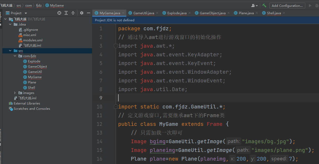The width and height of the screenshot is (319, 164).
Task: Collapse the com.fjdz package
Action: (15, 56)
